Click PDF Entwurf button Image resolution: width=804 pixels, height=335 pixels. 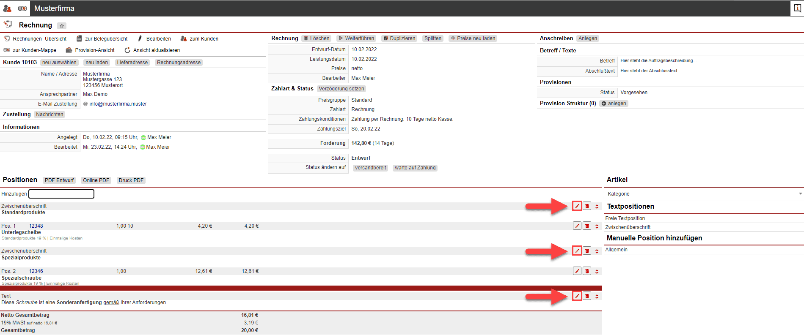point(59,180)
